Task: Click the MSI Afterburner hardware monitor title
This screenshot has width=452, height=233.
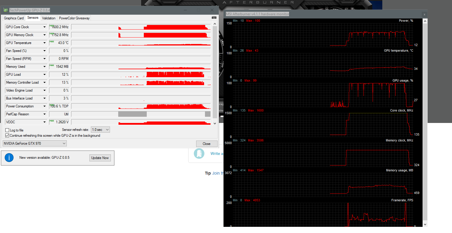Action: (x=257, y=14)
